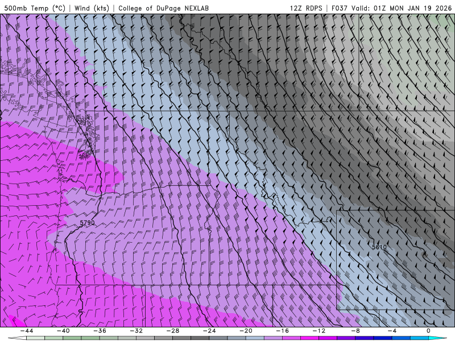Click the -36 color scale label
The image size is (455, 341).
point(100,331)
